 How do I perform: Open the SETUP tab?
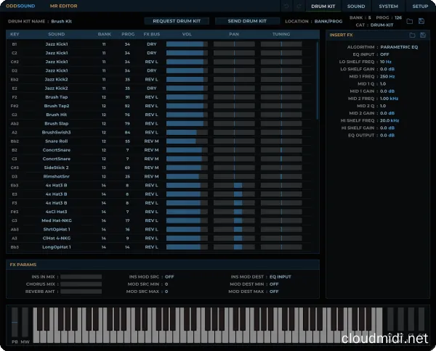[x=420, y=6]
